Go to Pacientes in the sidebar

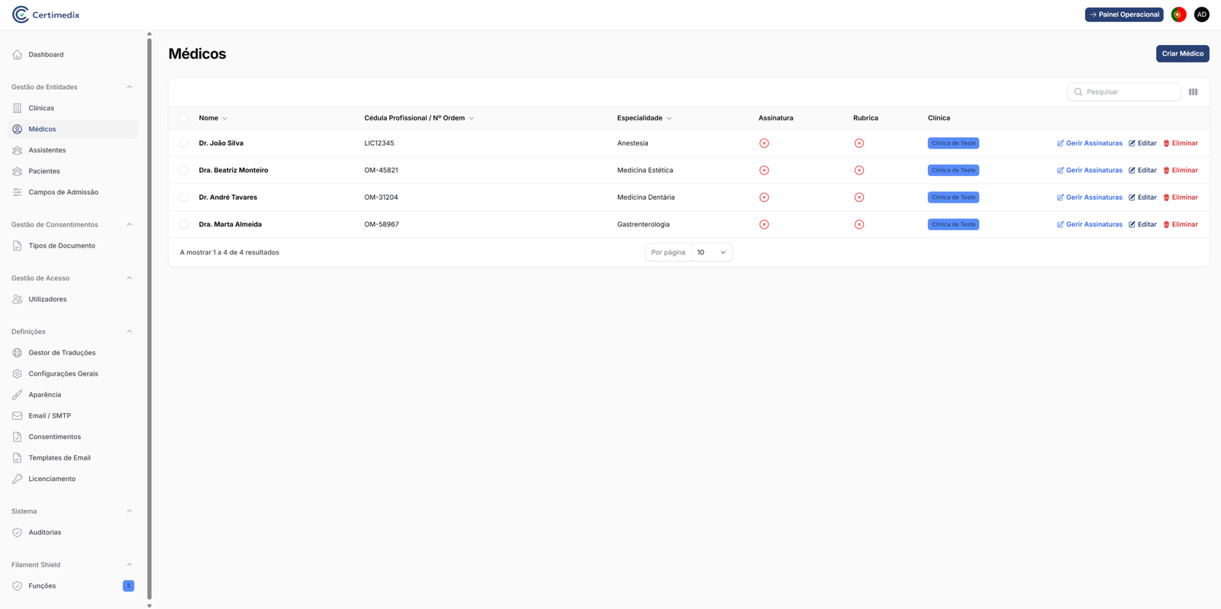(44, 171)
